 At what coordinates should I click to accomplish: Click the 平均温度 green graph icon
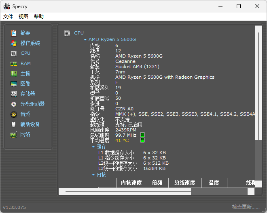[142, 140]
